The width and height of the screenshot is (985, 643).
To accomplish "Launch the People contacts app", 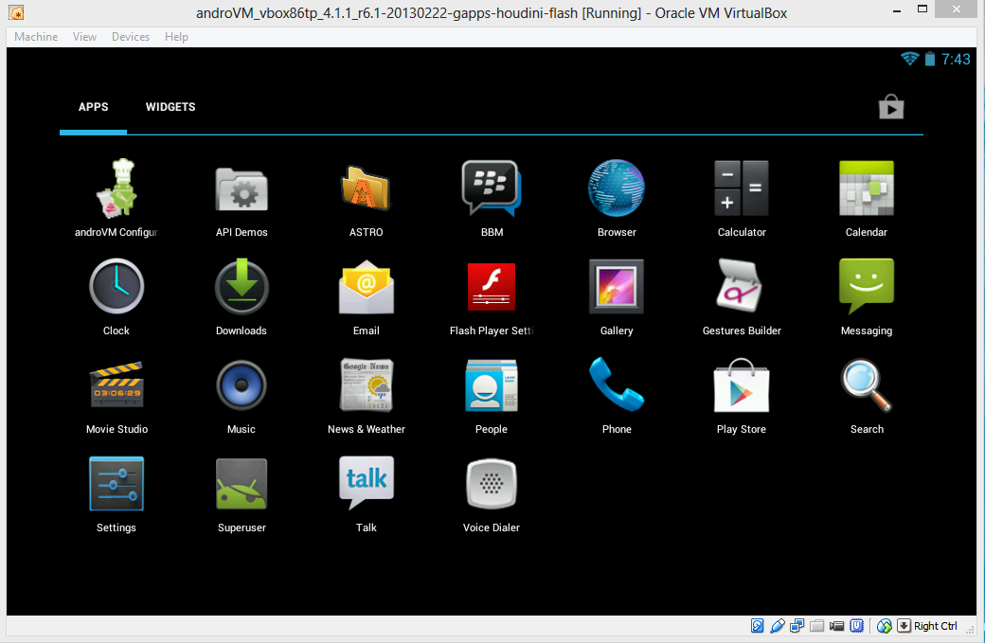I will coord(492,394).
